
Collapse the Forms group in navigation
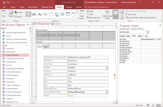coord(27,46)
